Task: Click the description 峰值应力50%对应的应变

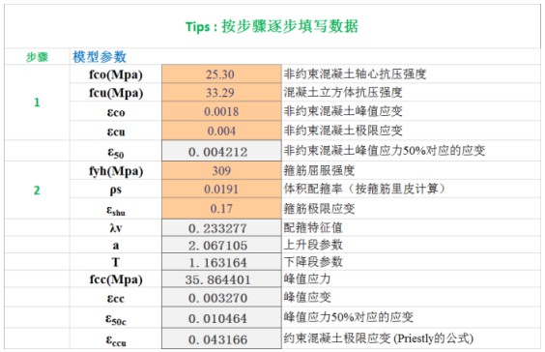Action: click(x=349, y=317)
